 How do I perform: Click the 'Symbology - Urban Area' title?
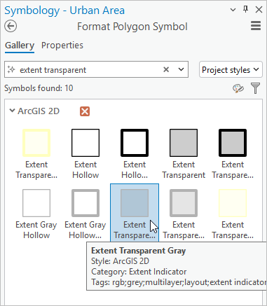(64, 11)
